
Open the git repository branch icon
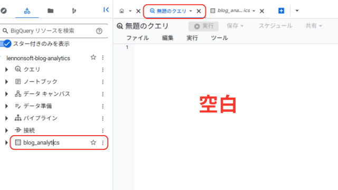coord(74,11)
